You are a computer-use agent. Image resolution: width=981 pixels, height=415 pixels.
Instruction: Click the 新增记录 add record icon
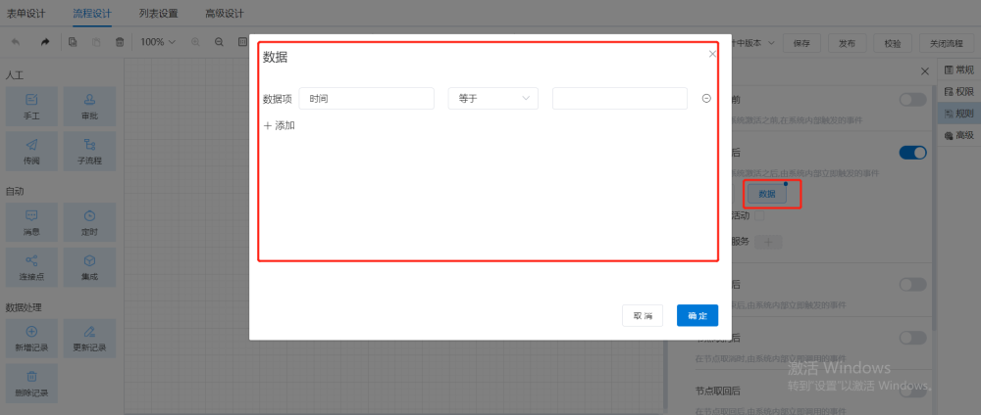pos(31,337)
